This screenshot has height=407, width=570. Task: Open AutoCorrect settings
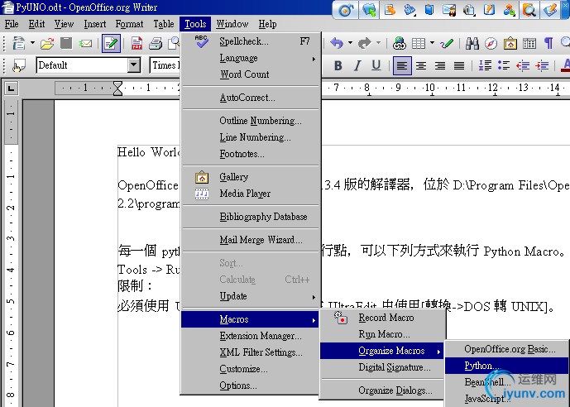point(251,98)
